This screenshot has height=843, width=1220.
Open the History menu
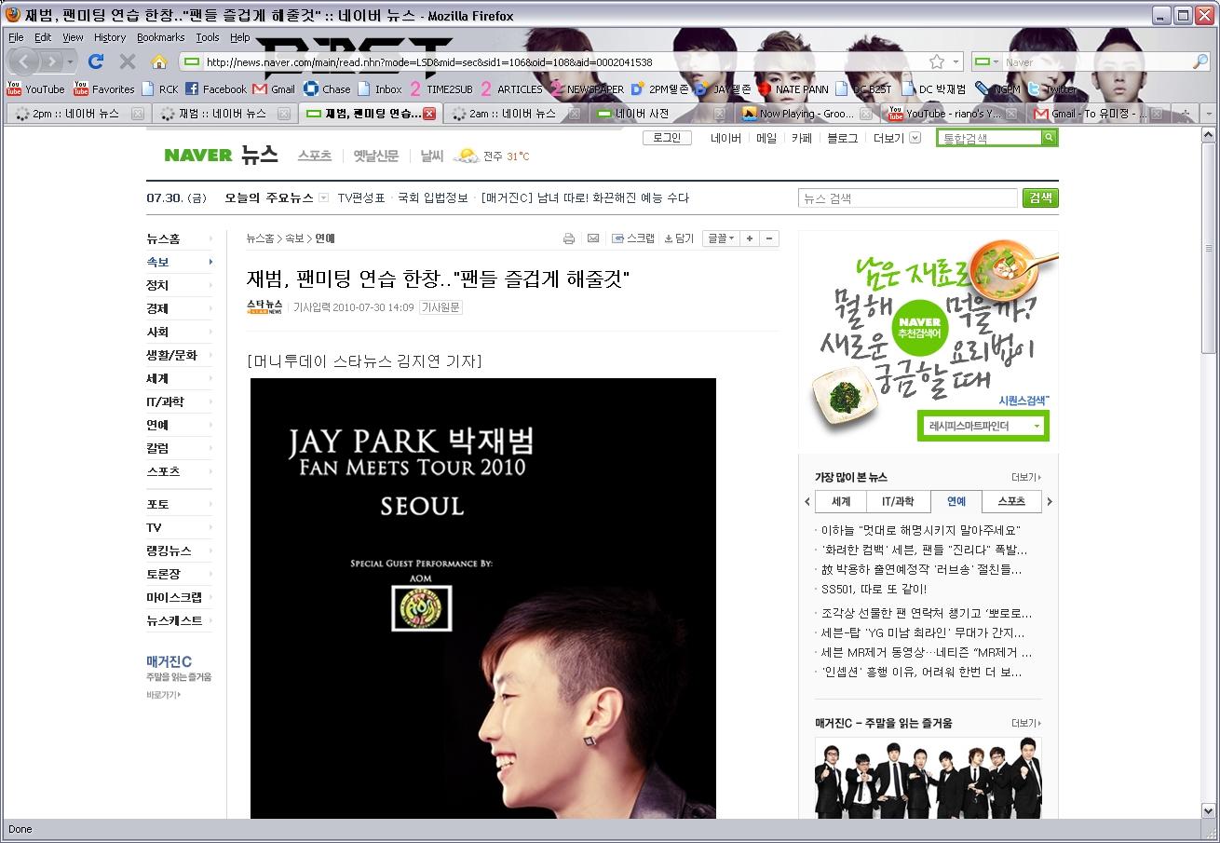109,37
